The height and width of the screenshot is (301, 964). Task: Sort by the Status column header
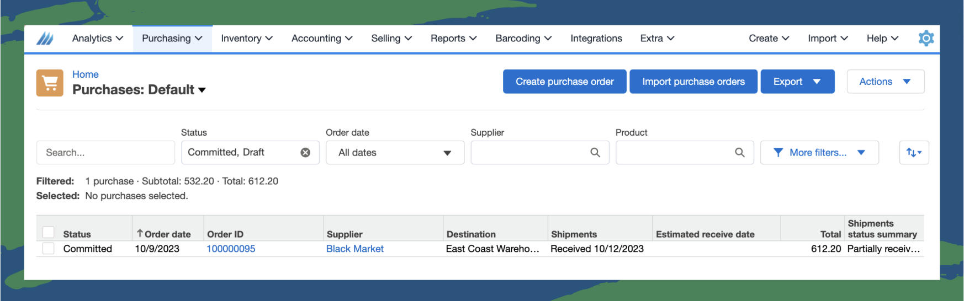(x=77, y=234)
